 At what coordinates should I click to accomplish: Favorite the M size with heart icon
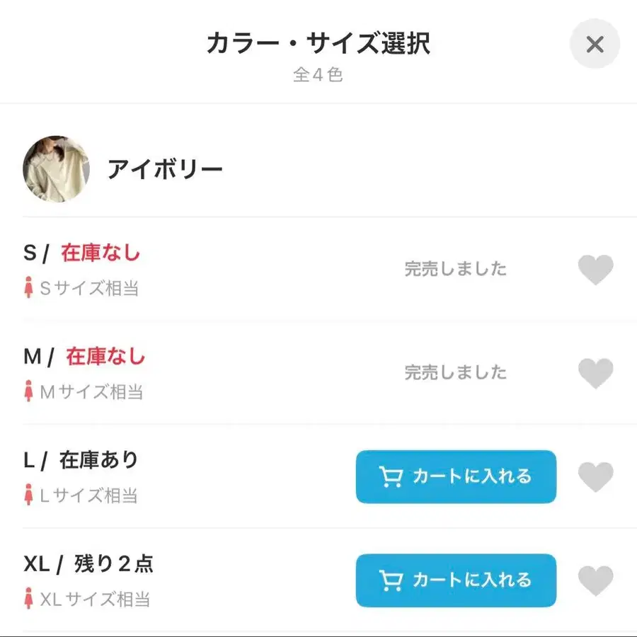point(595,373)
